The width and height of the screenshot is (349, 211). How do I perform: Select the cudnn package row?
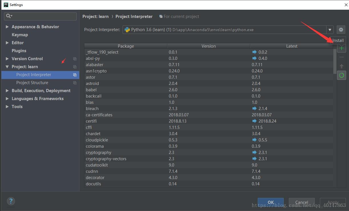click(209, 171)
